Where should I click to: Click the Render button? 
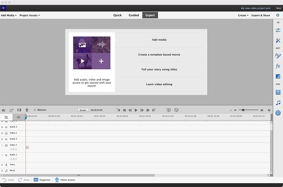[x=83, y=110]
